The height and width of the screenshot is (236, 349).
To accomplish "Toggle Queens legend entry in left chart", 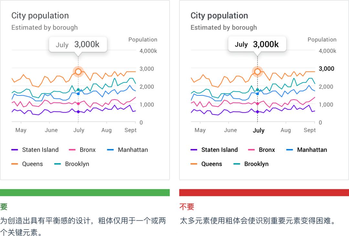I will tap(27, 164).
